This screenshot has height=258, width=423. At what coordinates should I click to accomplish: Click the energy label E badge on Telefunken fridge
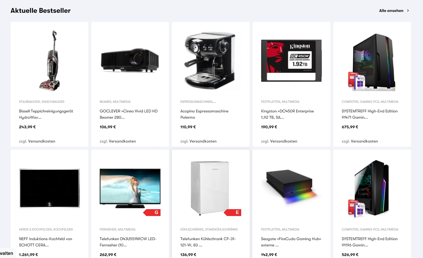233,213
